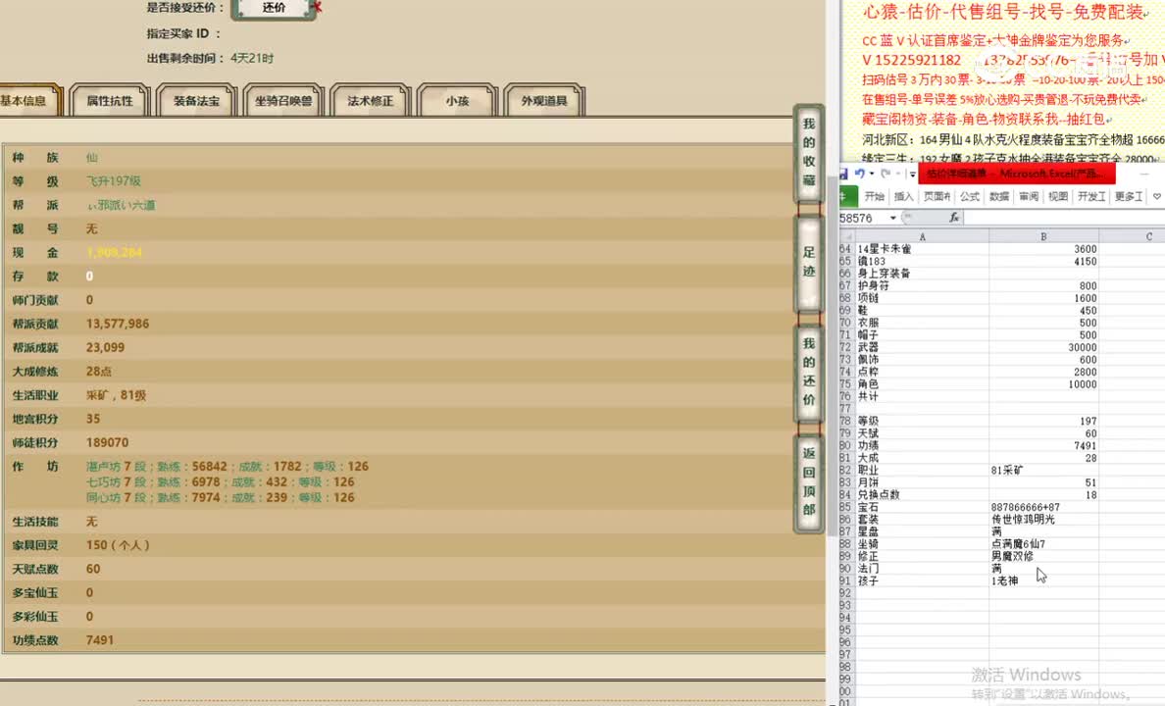Open the 开始 ribbon tab in Excel

click(875, 196)
